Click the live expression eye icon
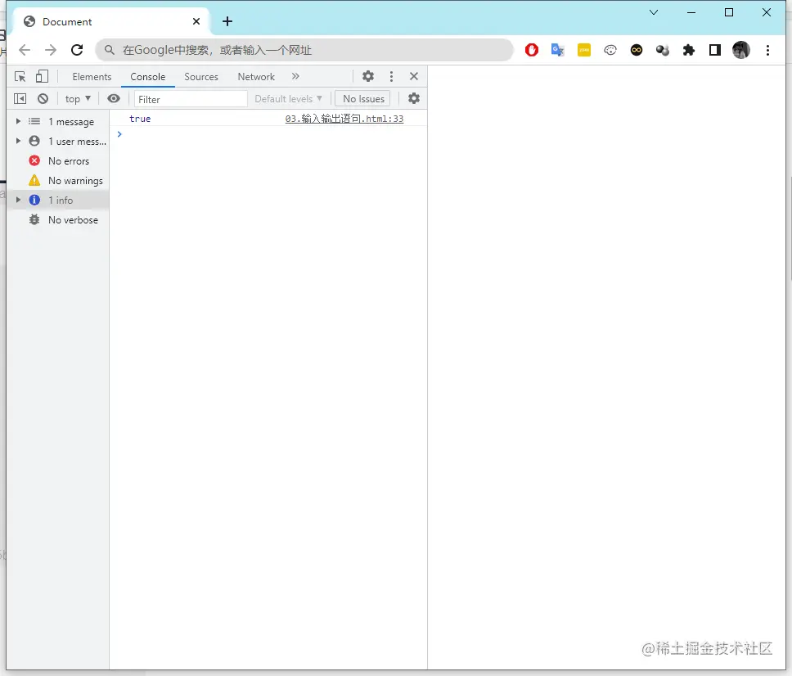The height and width of the screenshot is (676, 792). point(114,98)
